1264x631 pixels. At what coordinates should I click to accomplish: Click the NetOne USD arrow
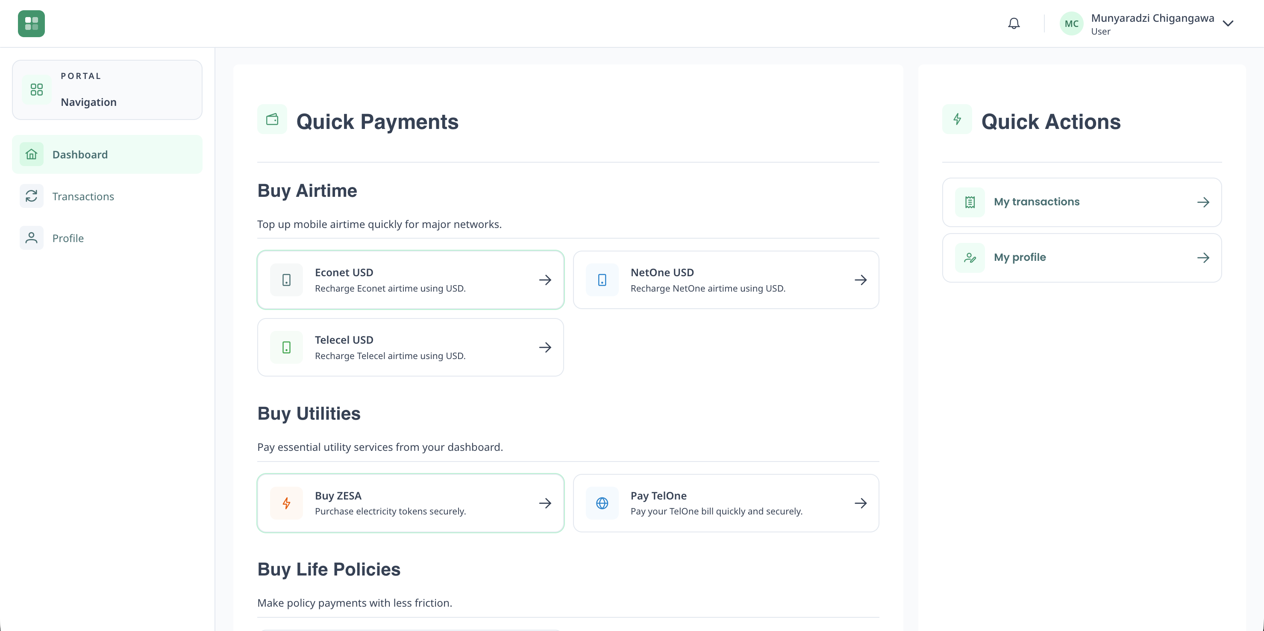861,280
